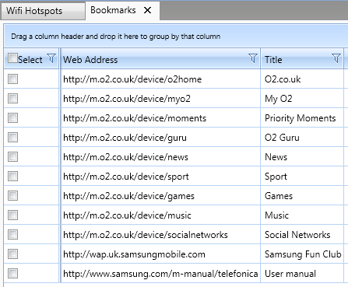Select the wap.uk.samsungmobile.com address cell
Screen dimensions: 348x287
[x=160, y=254]
